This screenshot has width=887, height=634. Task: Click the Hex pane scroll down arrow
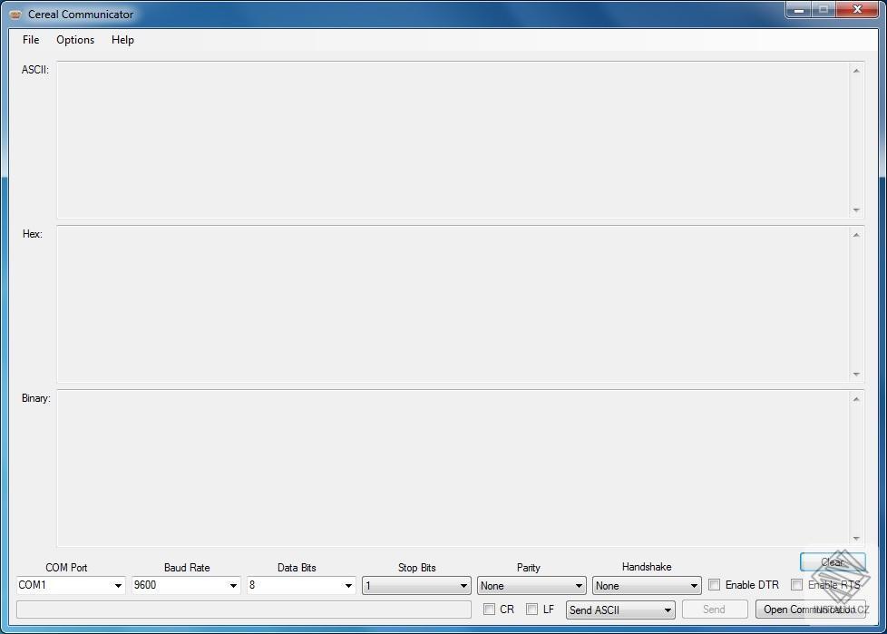point(856,375)
